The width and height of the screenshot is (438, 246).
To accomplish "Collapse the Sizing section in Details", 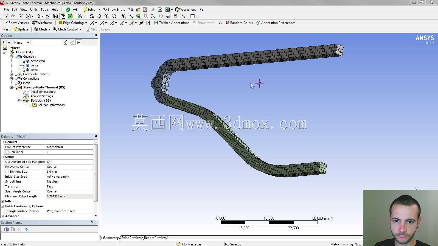I will point(2,157).
